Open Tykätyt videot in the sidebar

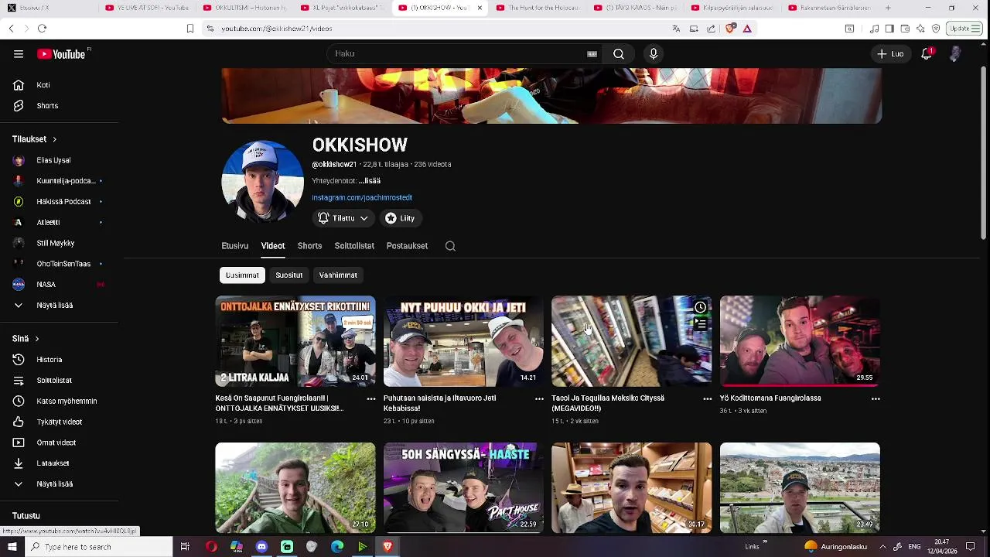(60, 422)
